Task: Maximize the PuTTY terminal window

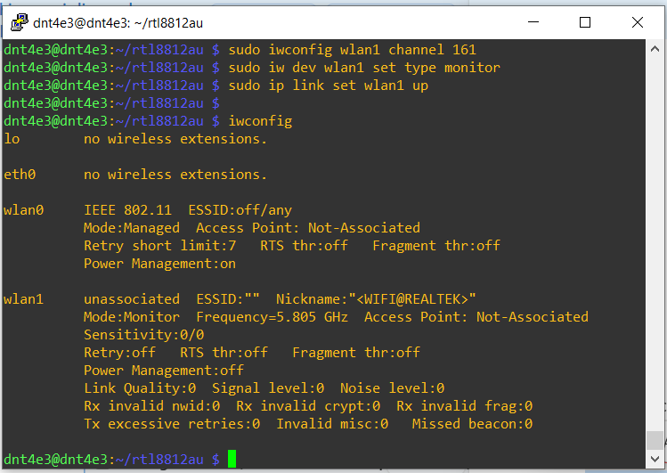Action: click(x=585, y=22)
